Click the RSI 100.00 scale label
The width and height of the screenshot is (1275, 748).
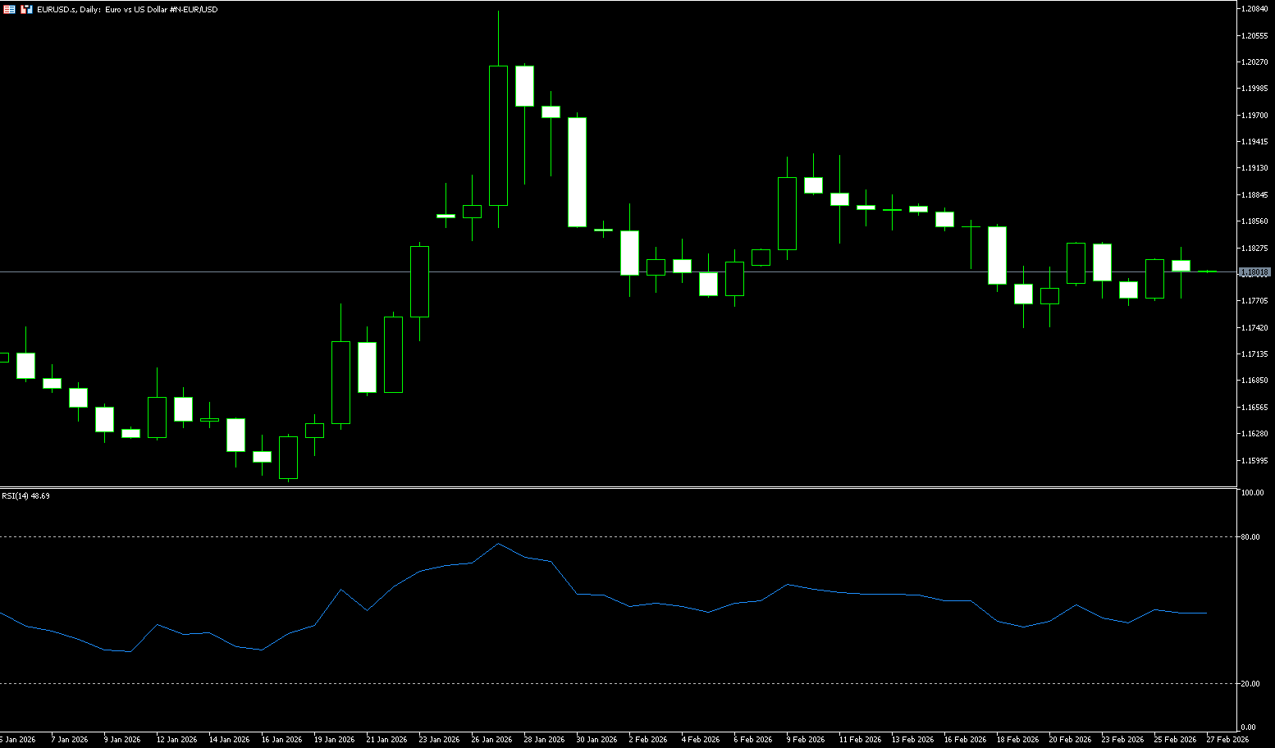1253,493
